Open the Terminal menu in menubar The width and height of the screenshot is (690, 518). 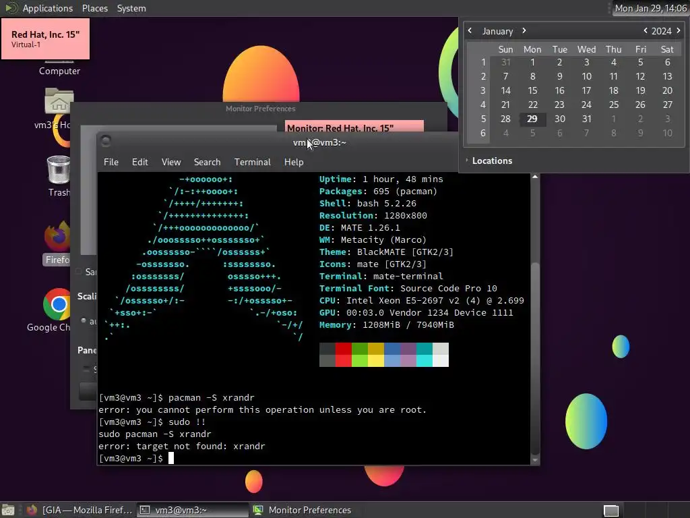(x=252, y=162)
